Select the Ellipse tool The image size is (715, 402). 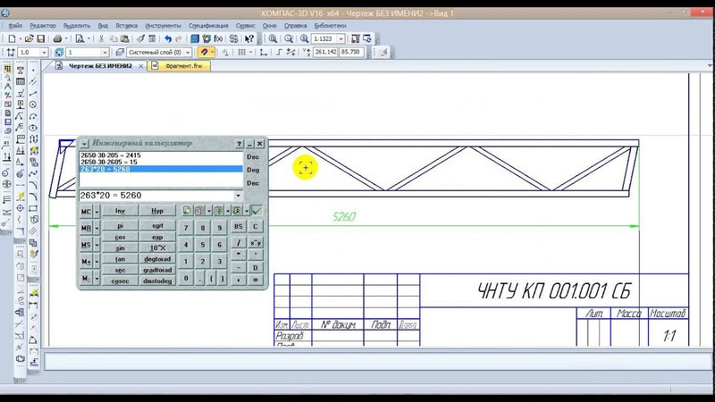33,128
